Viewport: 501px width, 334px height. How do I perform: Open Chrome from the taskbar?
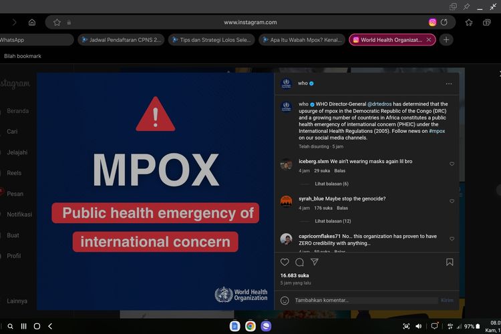[x=250, y=326]
